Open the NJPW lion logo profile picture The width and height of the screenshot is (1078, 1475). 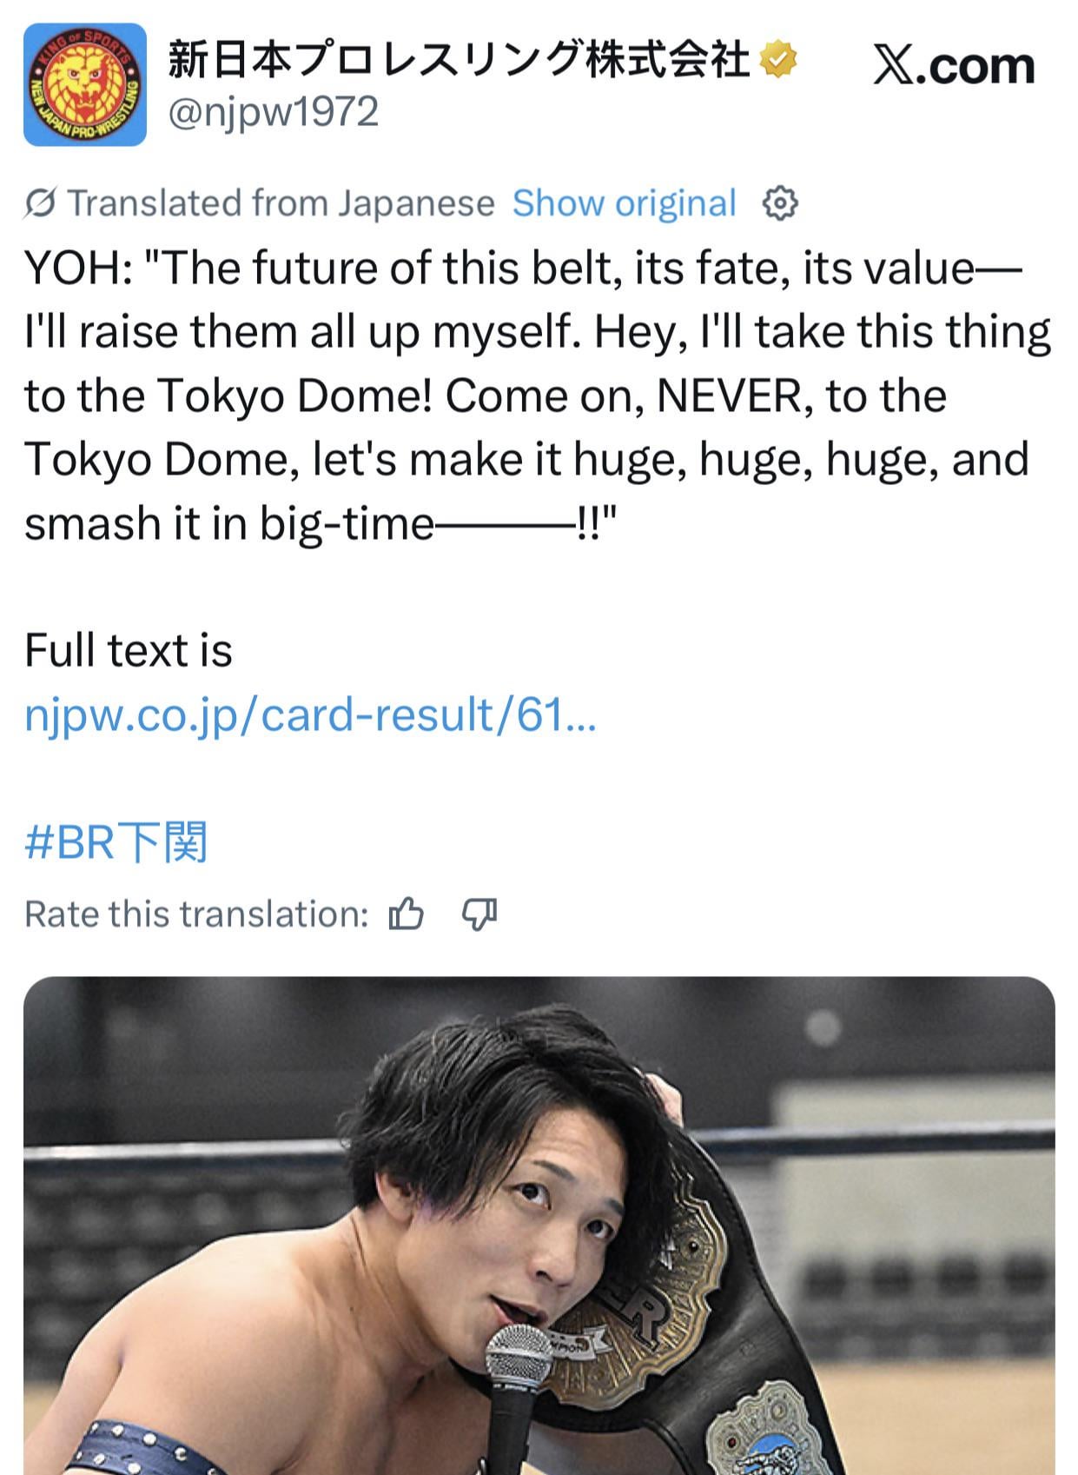[85, 84]
